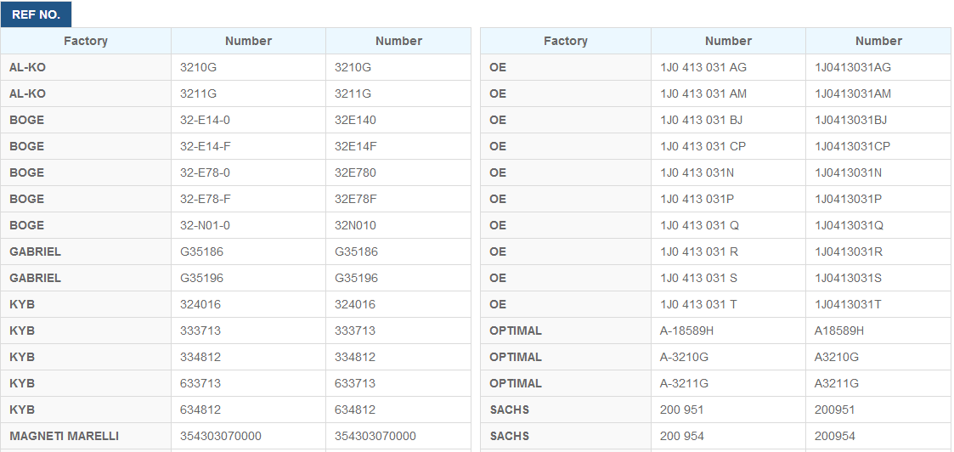The width and height of the screenshot is (954, 452).
Task: Select number 354303070000 in first Number column
Action: click(248, 436)
